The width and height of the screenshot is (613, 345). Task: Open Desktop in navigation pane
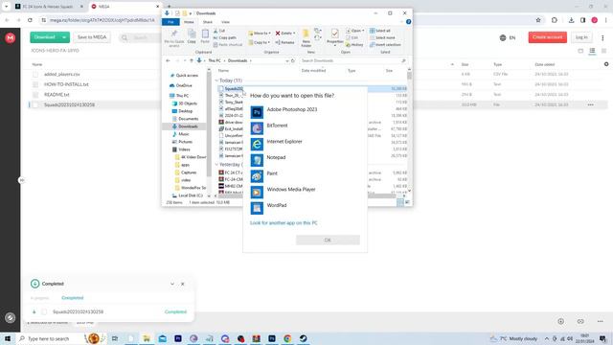[183, 111]
